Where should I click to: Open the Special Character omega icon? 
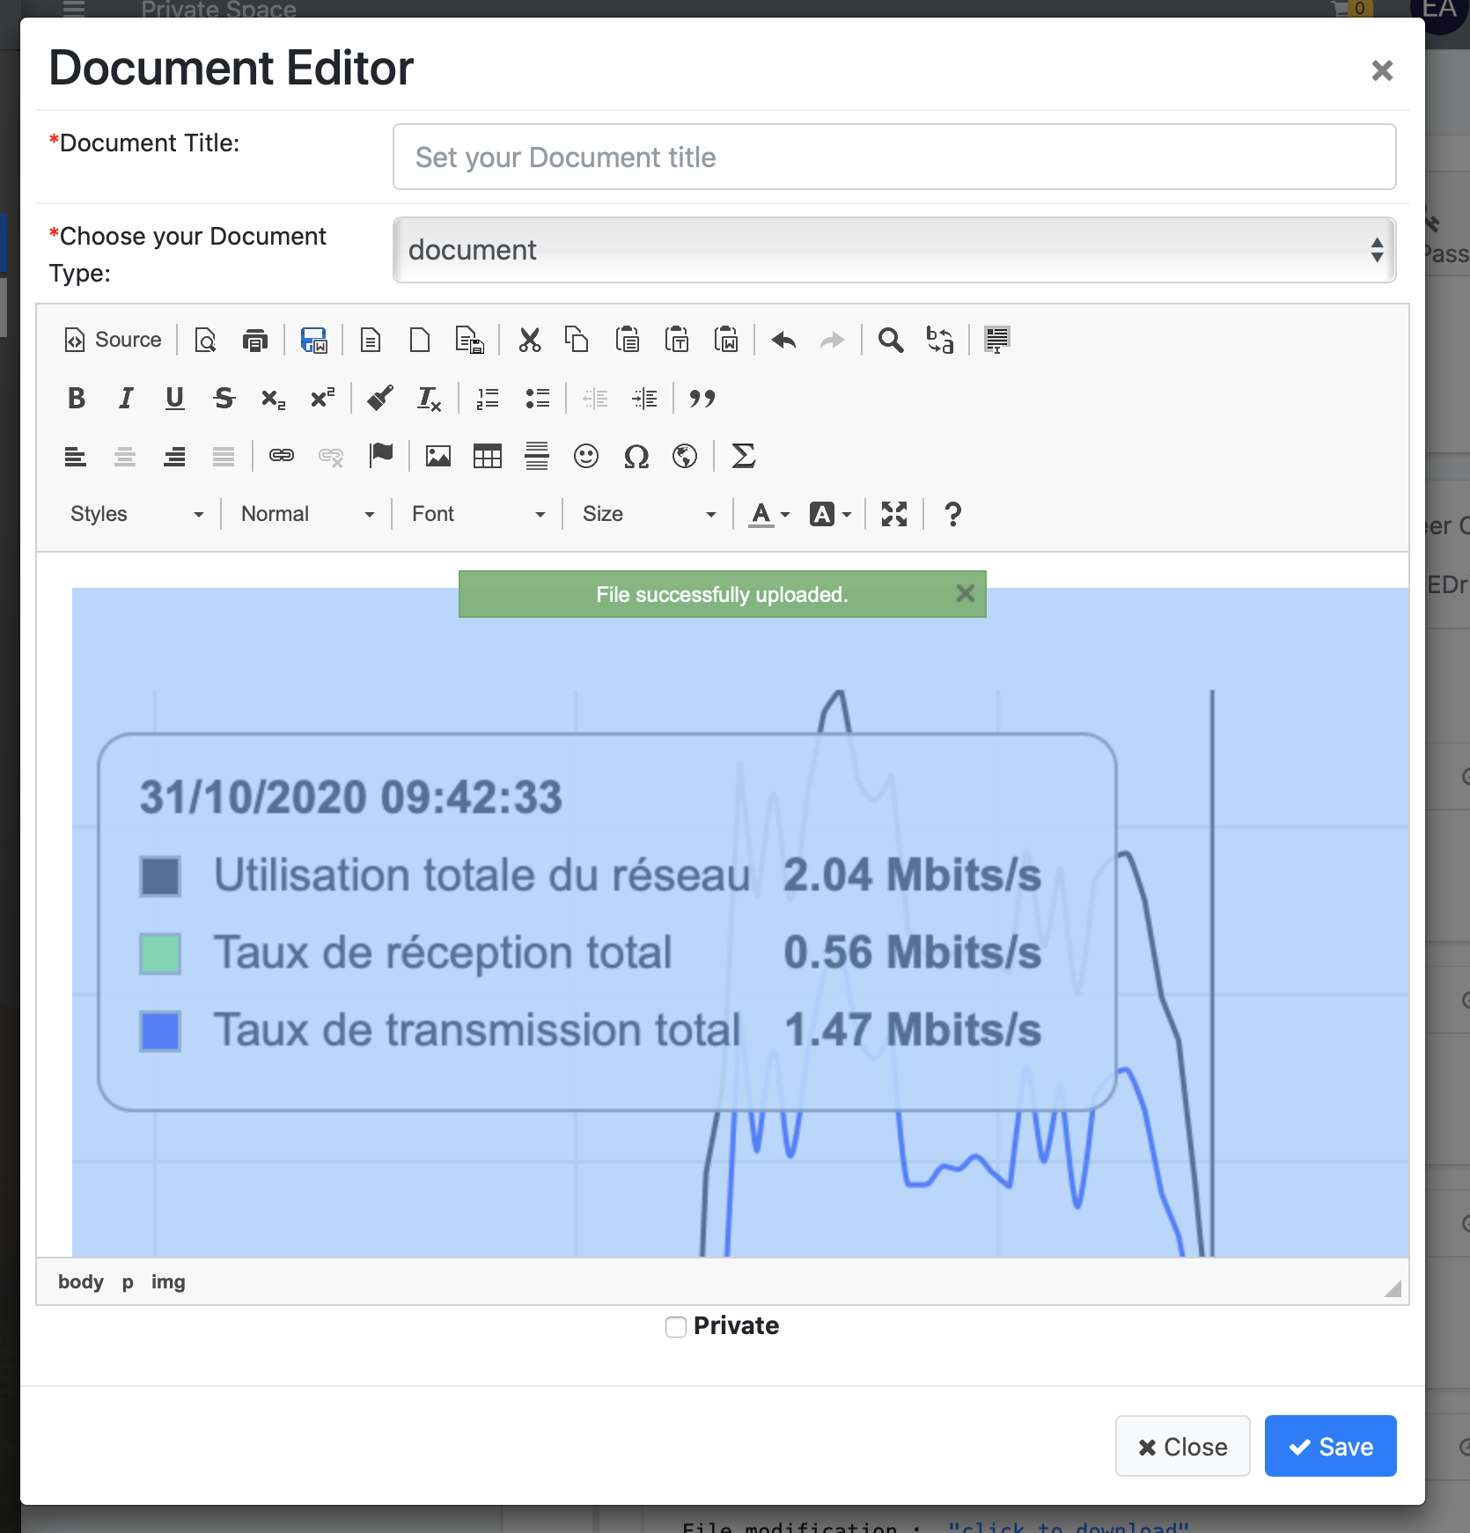tap(636, 456)
